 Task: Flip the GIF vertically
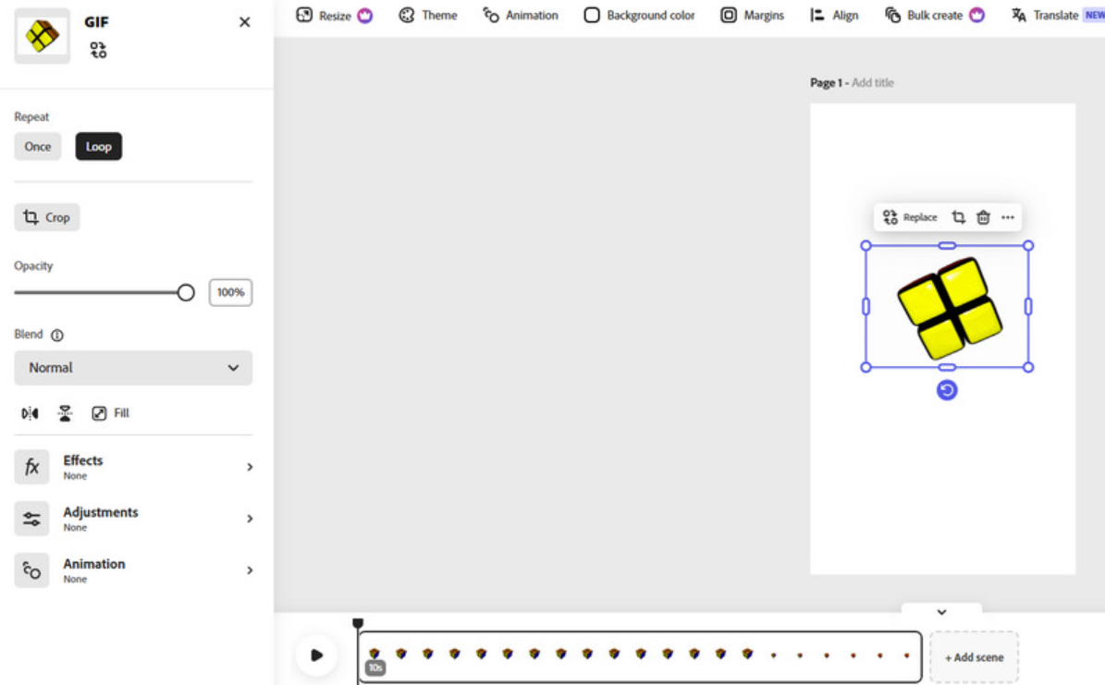coord(65,413)
